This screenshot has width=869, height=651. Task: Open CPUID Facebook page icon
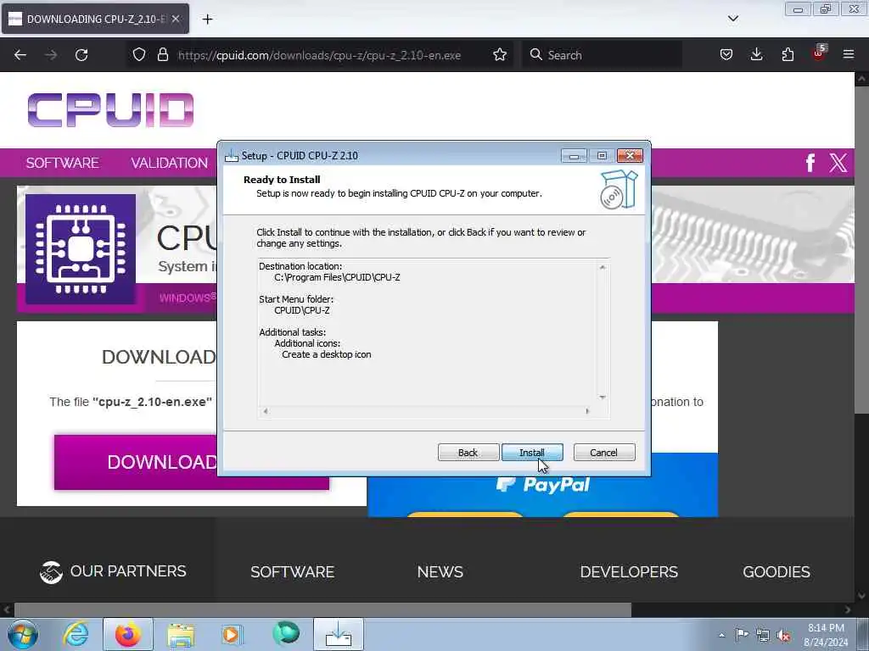click(810, 163)
